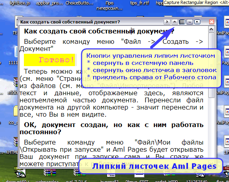
Task: Maximize the sticky note window
Action: (x=197, y=22)
